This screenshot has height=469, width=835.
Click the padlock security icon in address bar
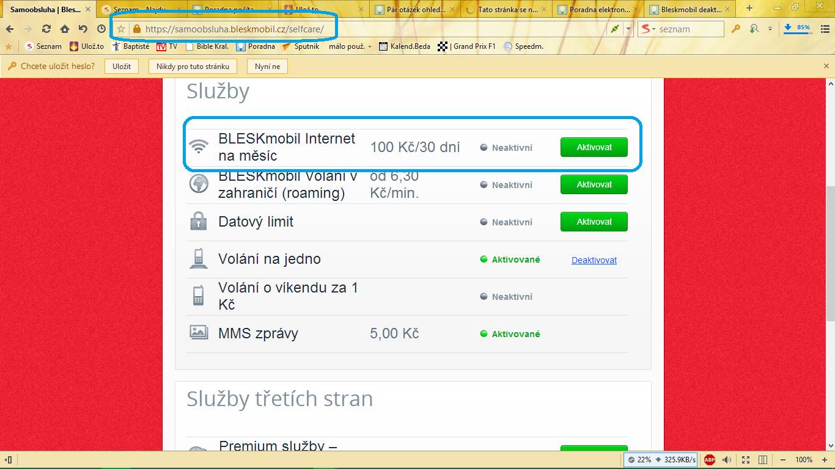(136, 29)
